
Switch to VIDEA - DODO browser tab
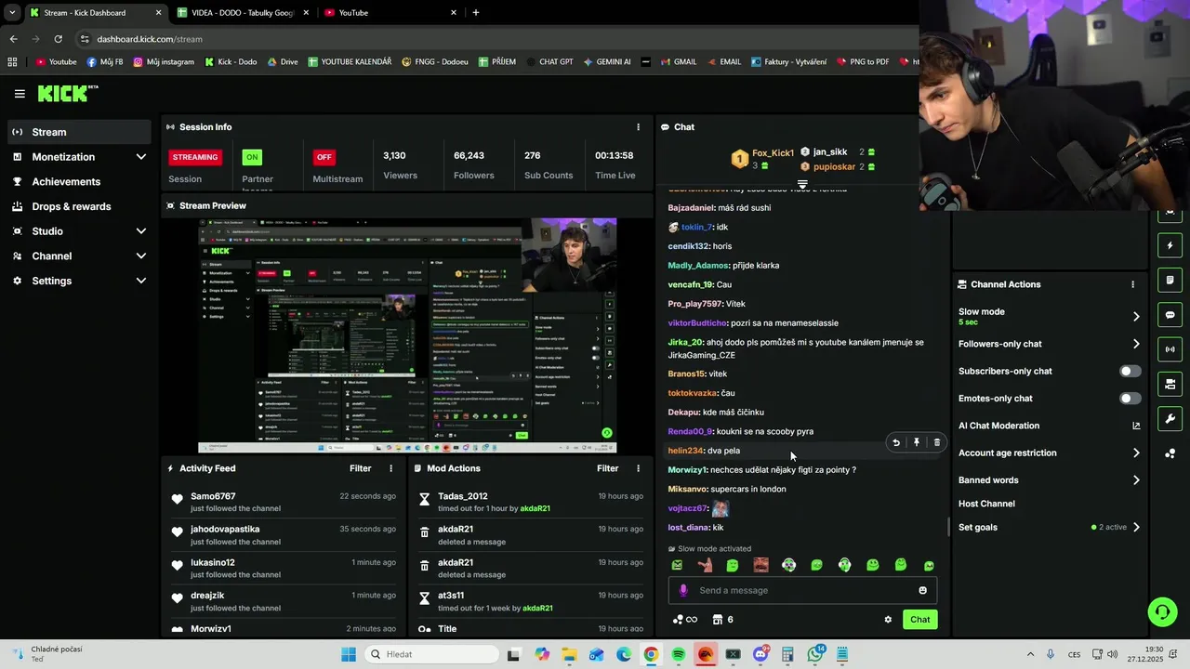pos(244,13)
